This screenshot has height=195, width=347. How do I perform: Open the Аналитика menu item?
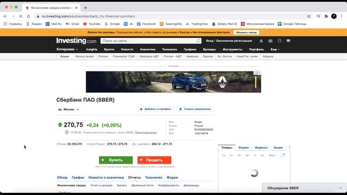click(x=147, y=49)
